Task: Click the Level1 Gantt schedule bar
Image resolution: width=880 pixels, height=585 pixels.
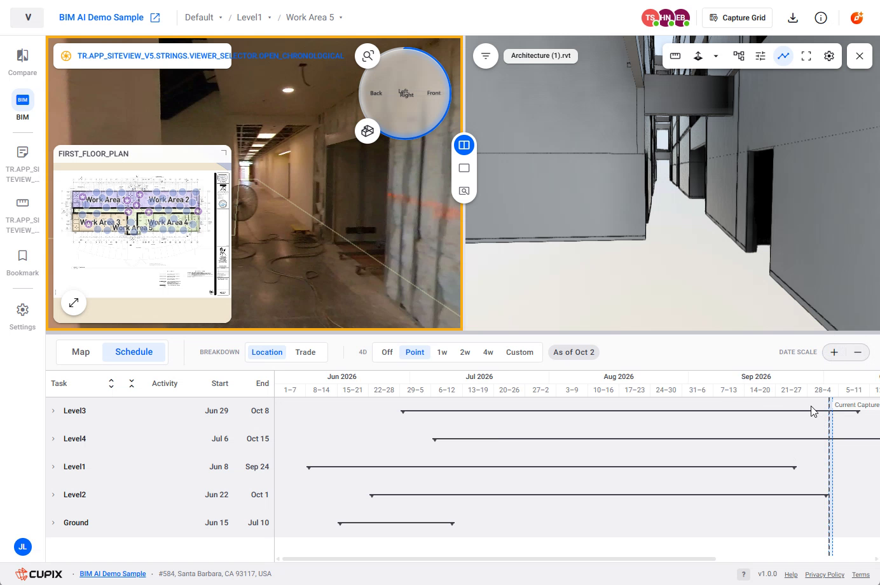Action: pyautogui.click(x=552, y=467)
